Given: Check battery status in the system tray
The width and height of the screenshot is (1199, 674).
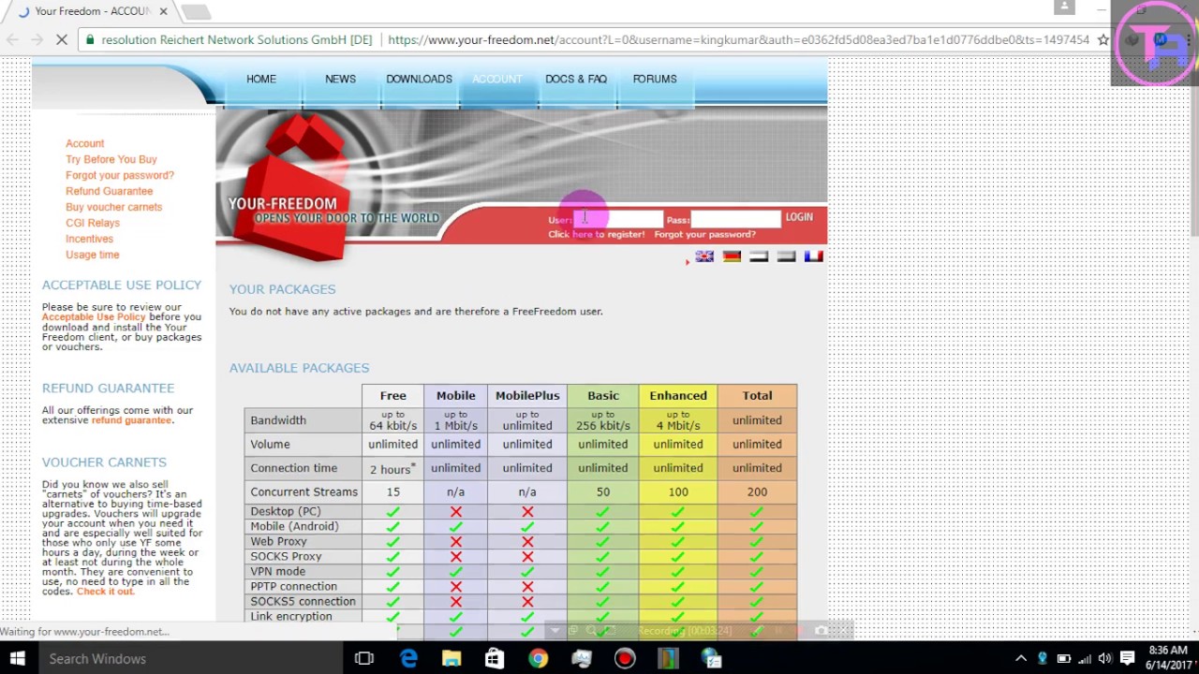Looking at the screenshot, I should [x=1063, y=658].
